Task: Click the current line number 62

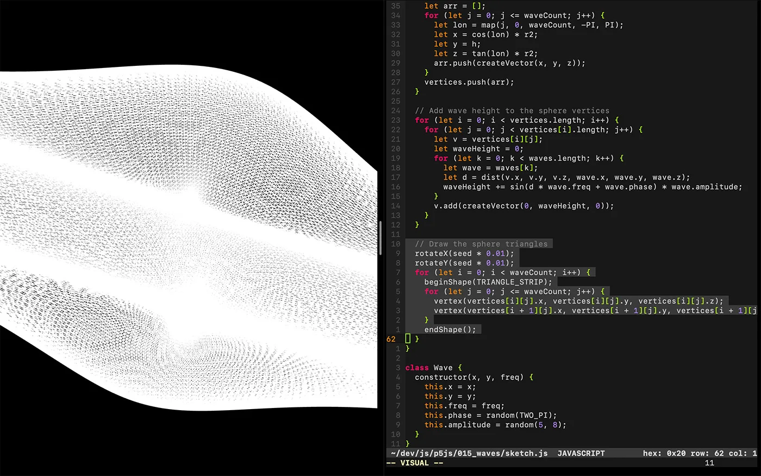Action: tap(391, 339)
